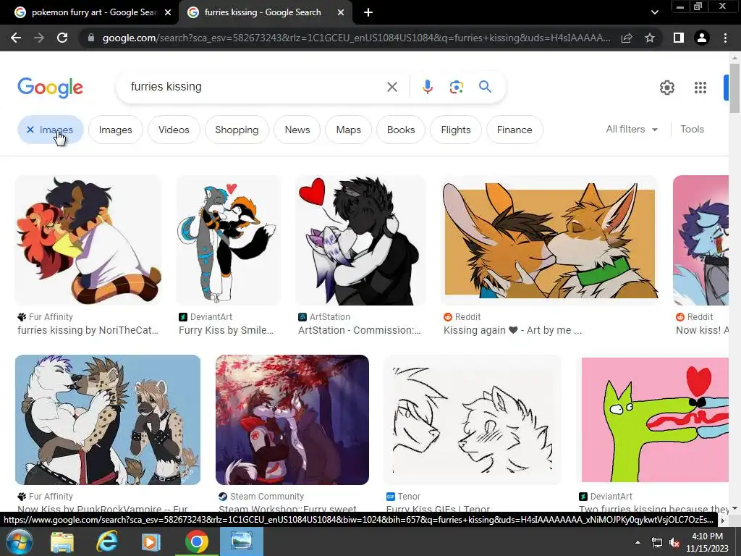Screen dimensions: 741x556
Task: Follow 'Kissing again' Reddit title link
Action: 512,330
